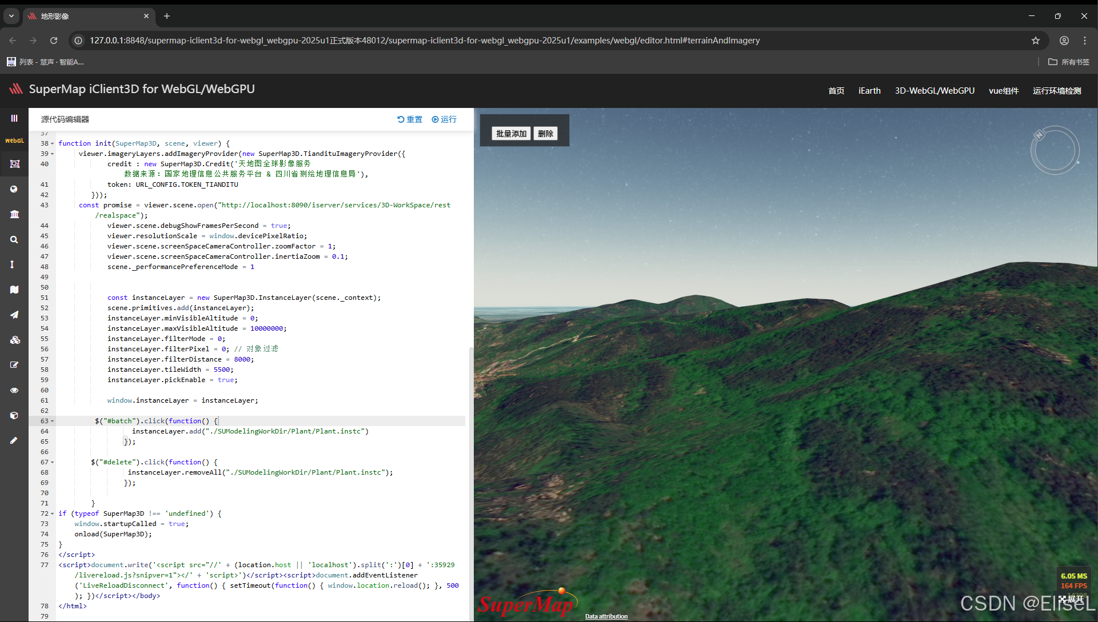Click the pencil icon in sidebar

point(14,440)
